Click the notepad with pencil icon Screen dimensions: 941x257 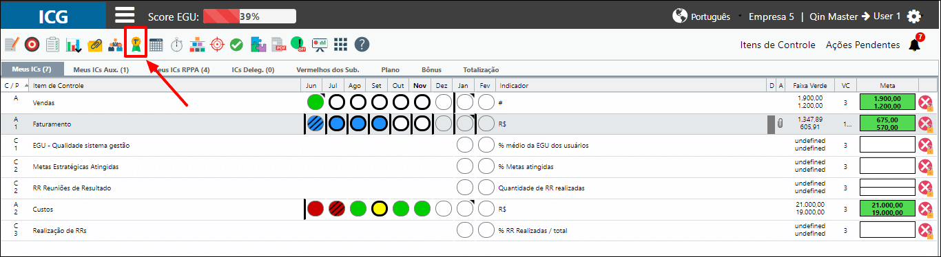11,45
